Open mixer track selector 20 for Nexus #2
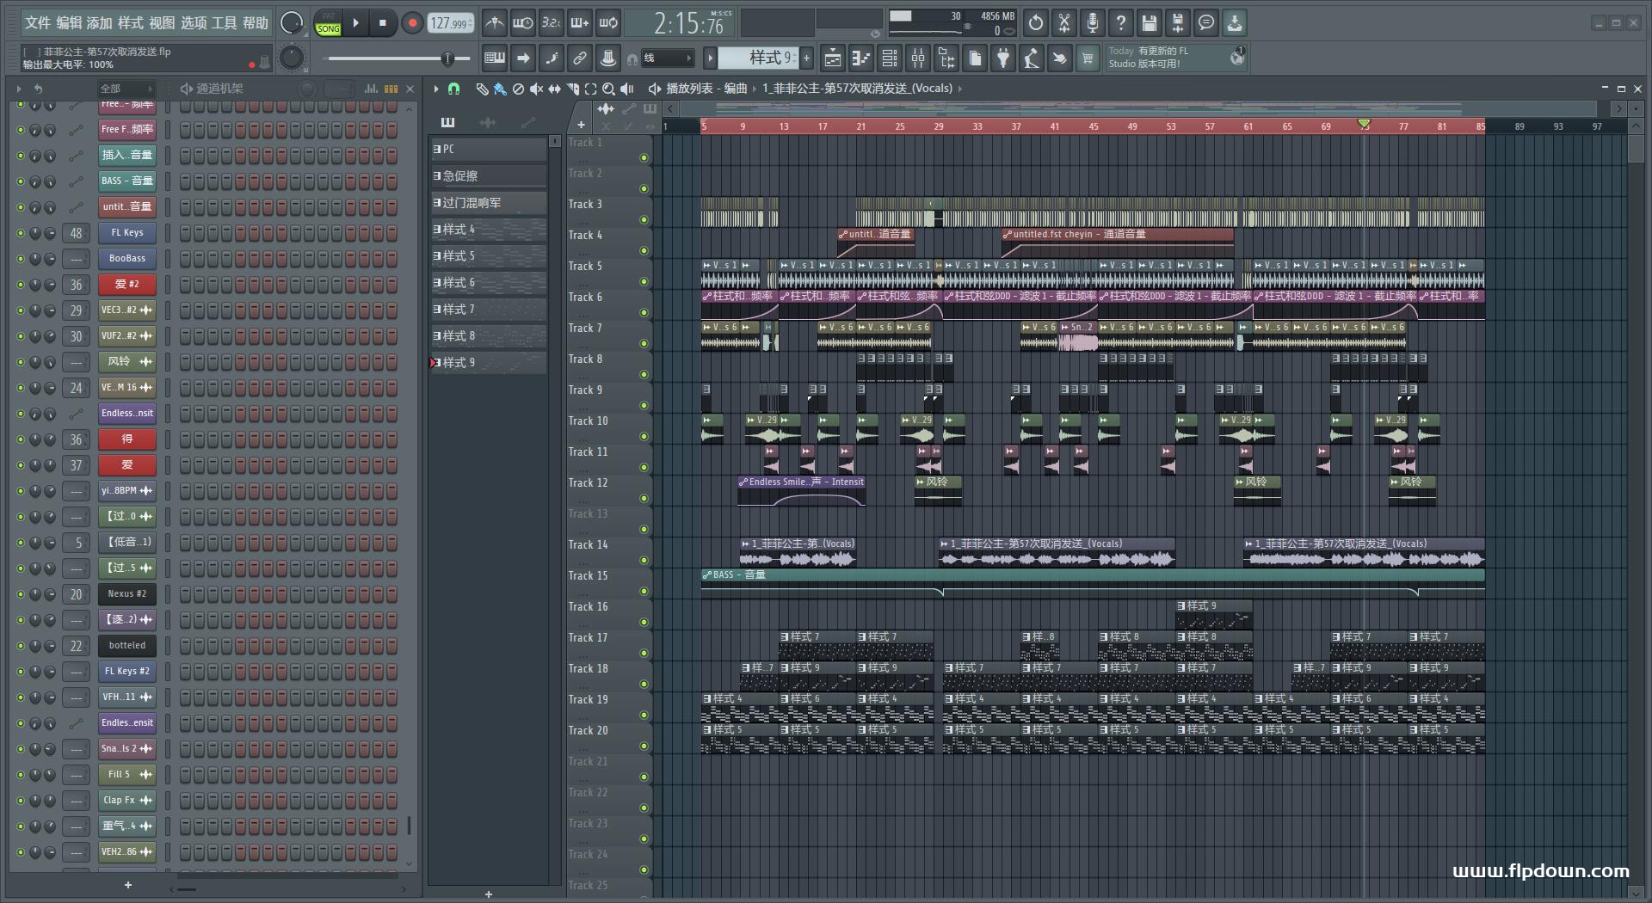This screenshot has width=1652, height=903. (x=76, y=594)
